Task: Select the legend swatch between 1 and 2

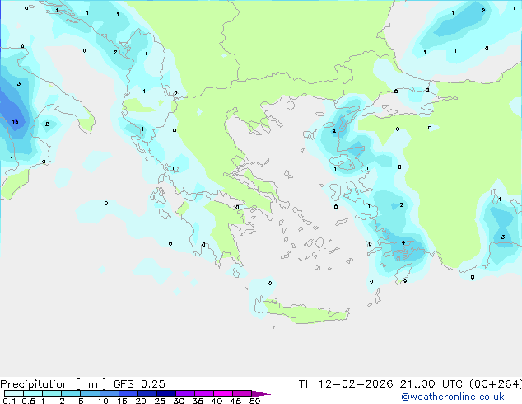Action: click(x=52, y=393)
